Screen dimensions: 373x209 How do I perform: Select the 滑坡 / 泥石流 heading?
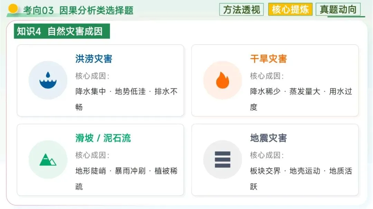103,138
